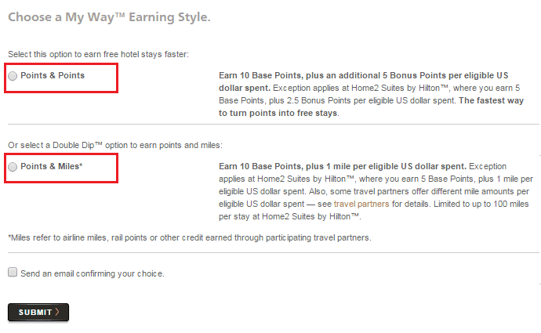This screenshot has height=333, width=541.
Task: Select the Points & Points radio button
Action: [x=13, y=76]
